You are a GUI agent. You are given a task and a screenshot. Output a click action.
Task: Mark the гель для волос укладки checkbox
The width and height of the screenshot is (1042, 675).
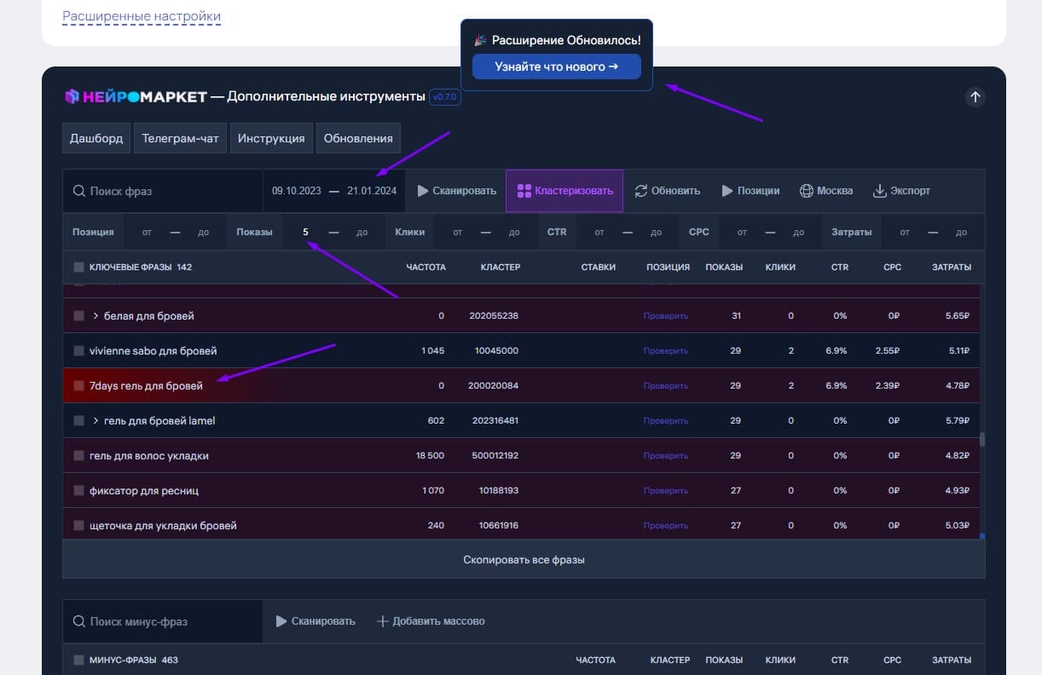[78, 456]
